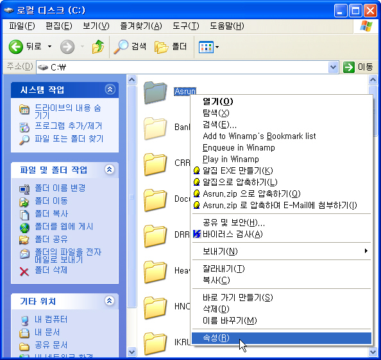Select the folder icon beside CRR

155,164
